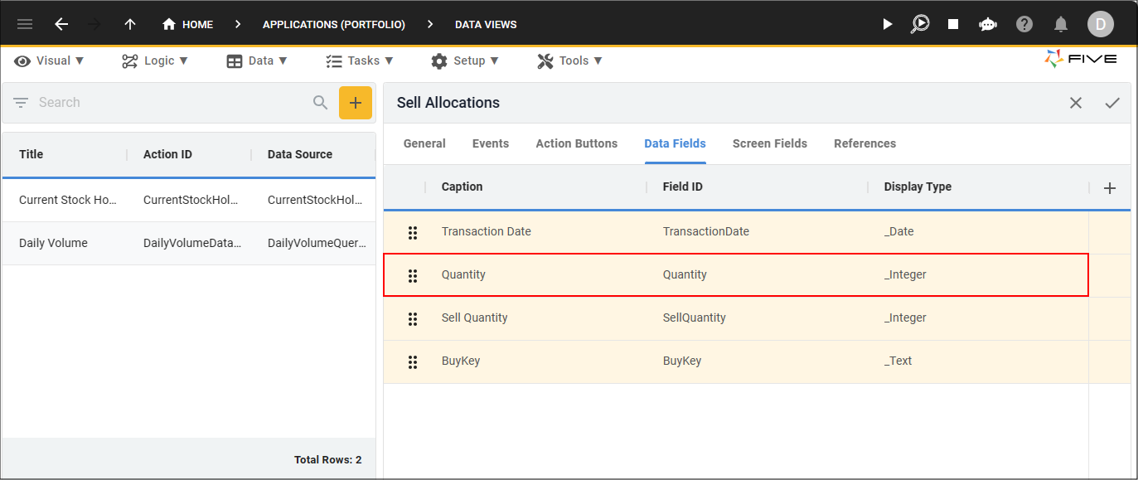This screenshot has height=480, width=1138.
Task: Click the back arrow in header
Action: tap(61, 24)
